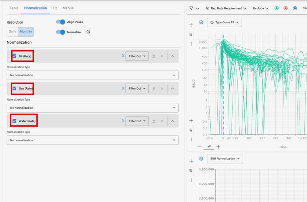
Task: Collapse the Water (Rate) section chevron
Action: coord(172,121)
